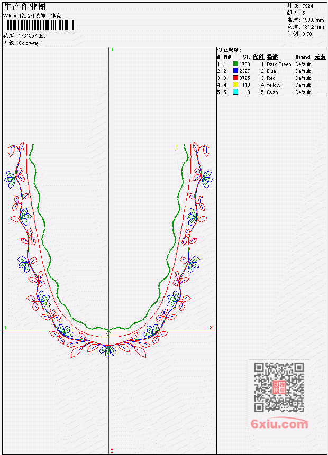Click the 元素 column header
This screenshot has width=328, height=455.
pyautogui.click(x=320, y=57)
